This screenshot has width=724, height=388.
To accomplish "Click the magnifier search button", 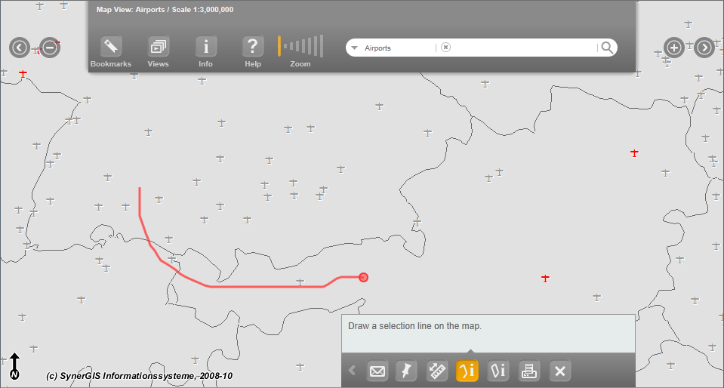I will [x=607, y=48].
